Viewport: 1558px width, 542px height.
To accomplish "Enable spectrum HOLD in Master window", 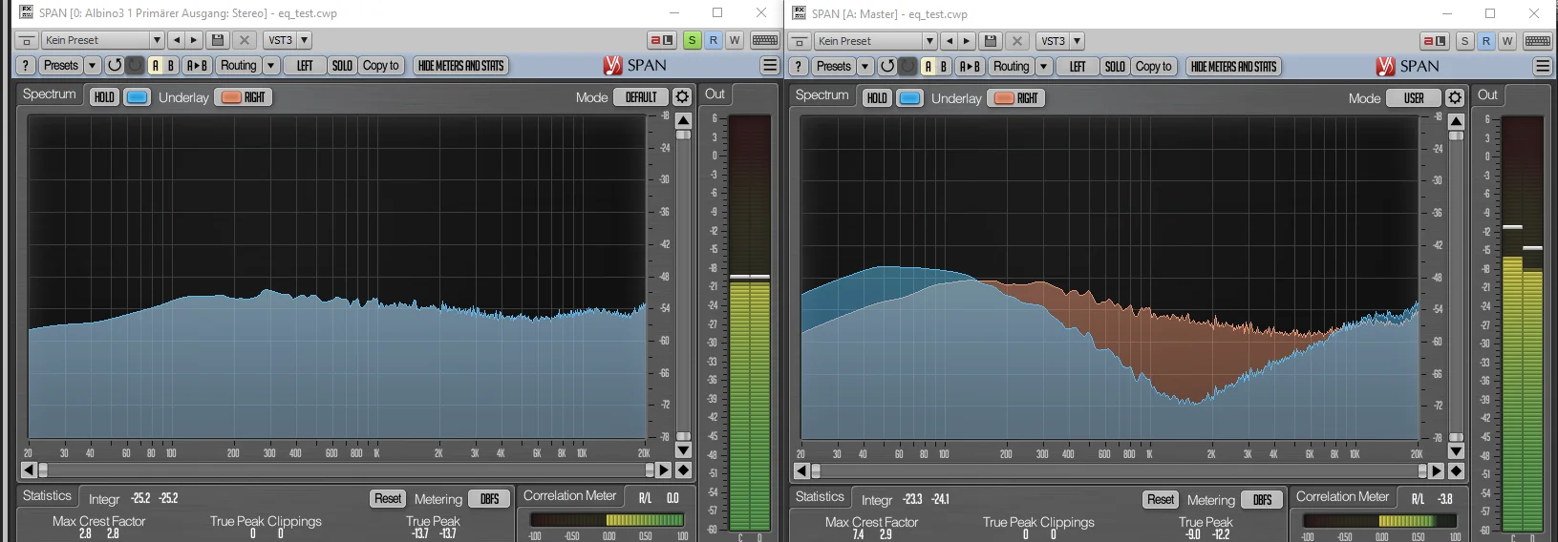I will (x=877, y=98).
